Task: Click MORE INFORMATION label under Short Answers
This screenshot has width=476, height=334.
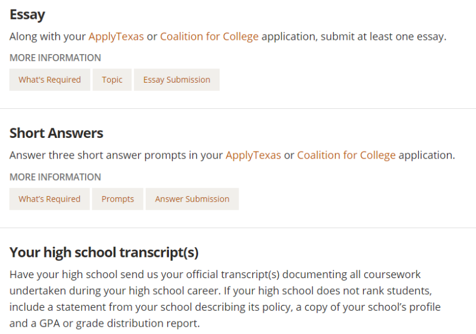Action: point(55,177)
